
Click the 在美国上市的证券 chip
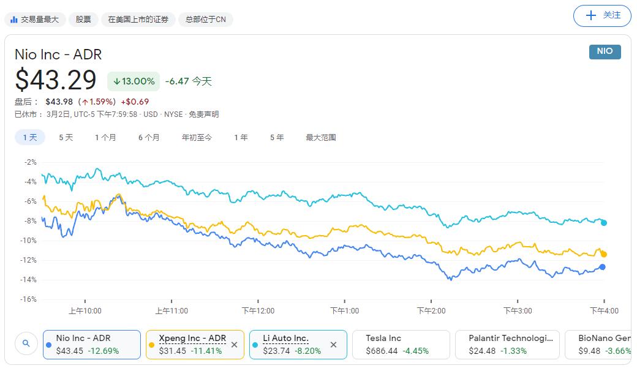pos(138,20)
